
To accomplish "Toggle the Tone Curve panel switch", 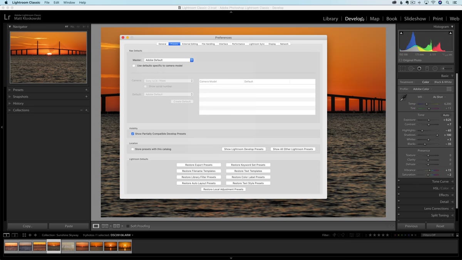I will click(399, 181).
